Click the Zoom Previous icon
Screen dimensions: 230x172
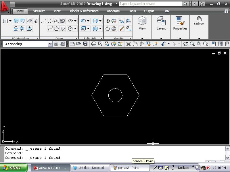[206, 44]
